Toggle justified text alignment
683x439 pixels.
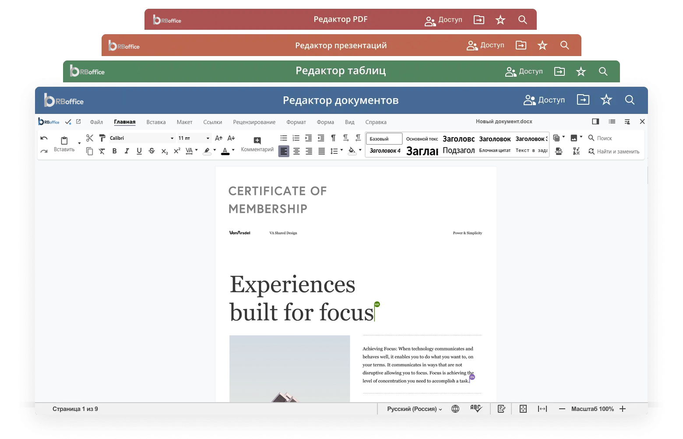point(321,151)
